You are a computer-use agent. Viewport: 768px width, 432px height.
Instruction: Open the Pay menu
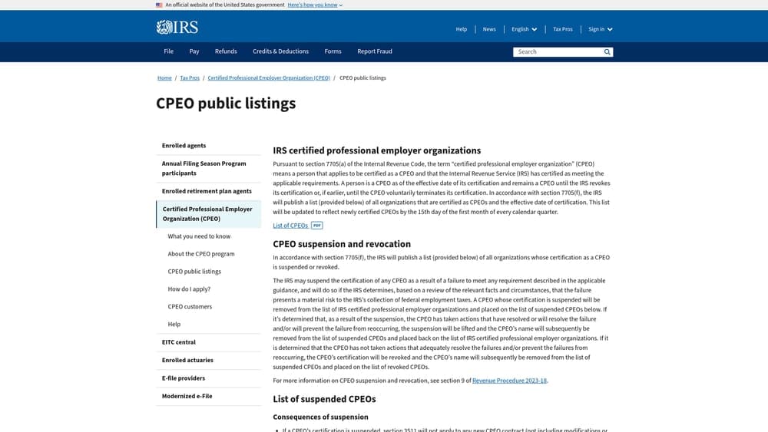click(194, 51)
